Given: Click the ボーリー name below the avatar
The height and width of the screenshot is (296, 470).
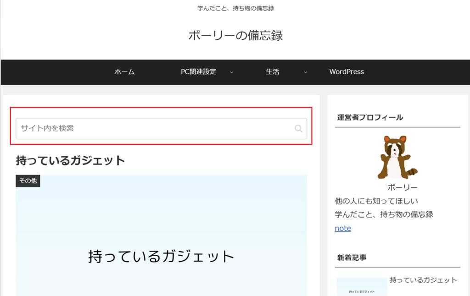Looking at the screenshot, I should point(402,188).
